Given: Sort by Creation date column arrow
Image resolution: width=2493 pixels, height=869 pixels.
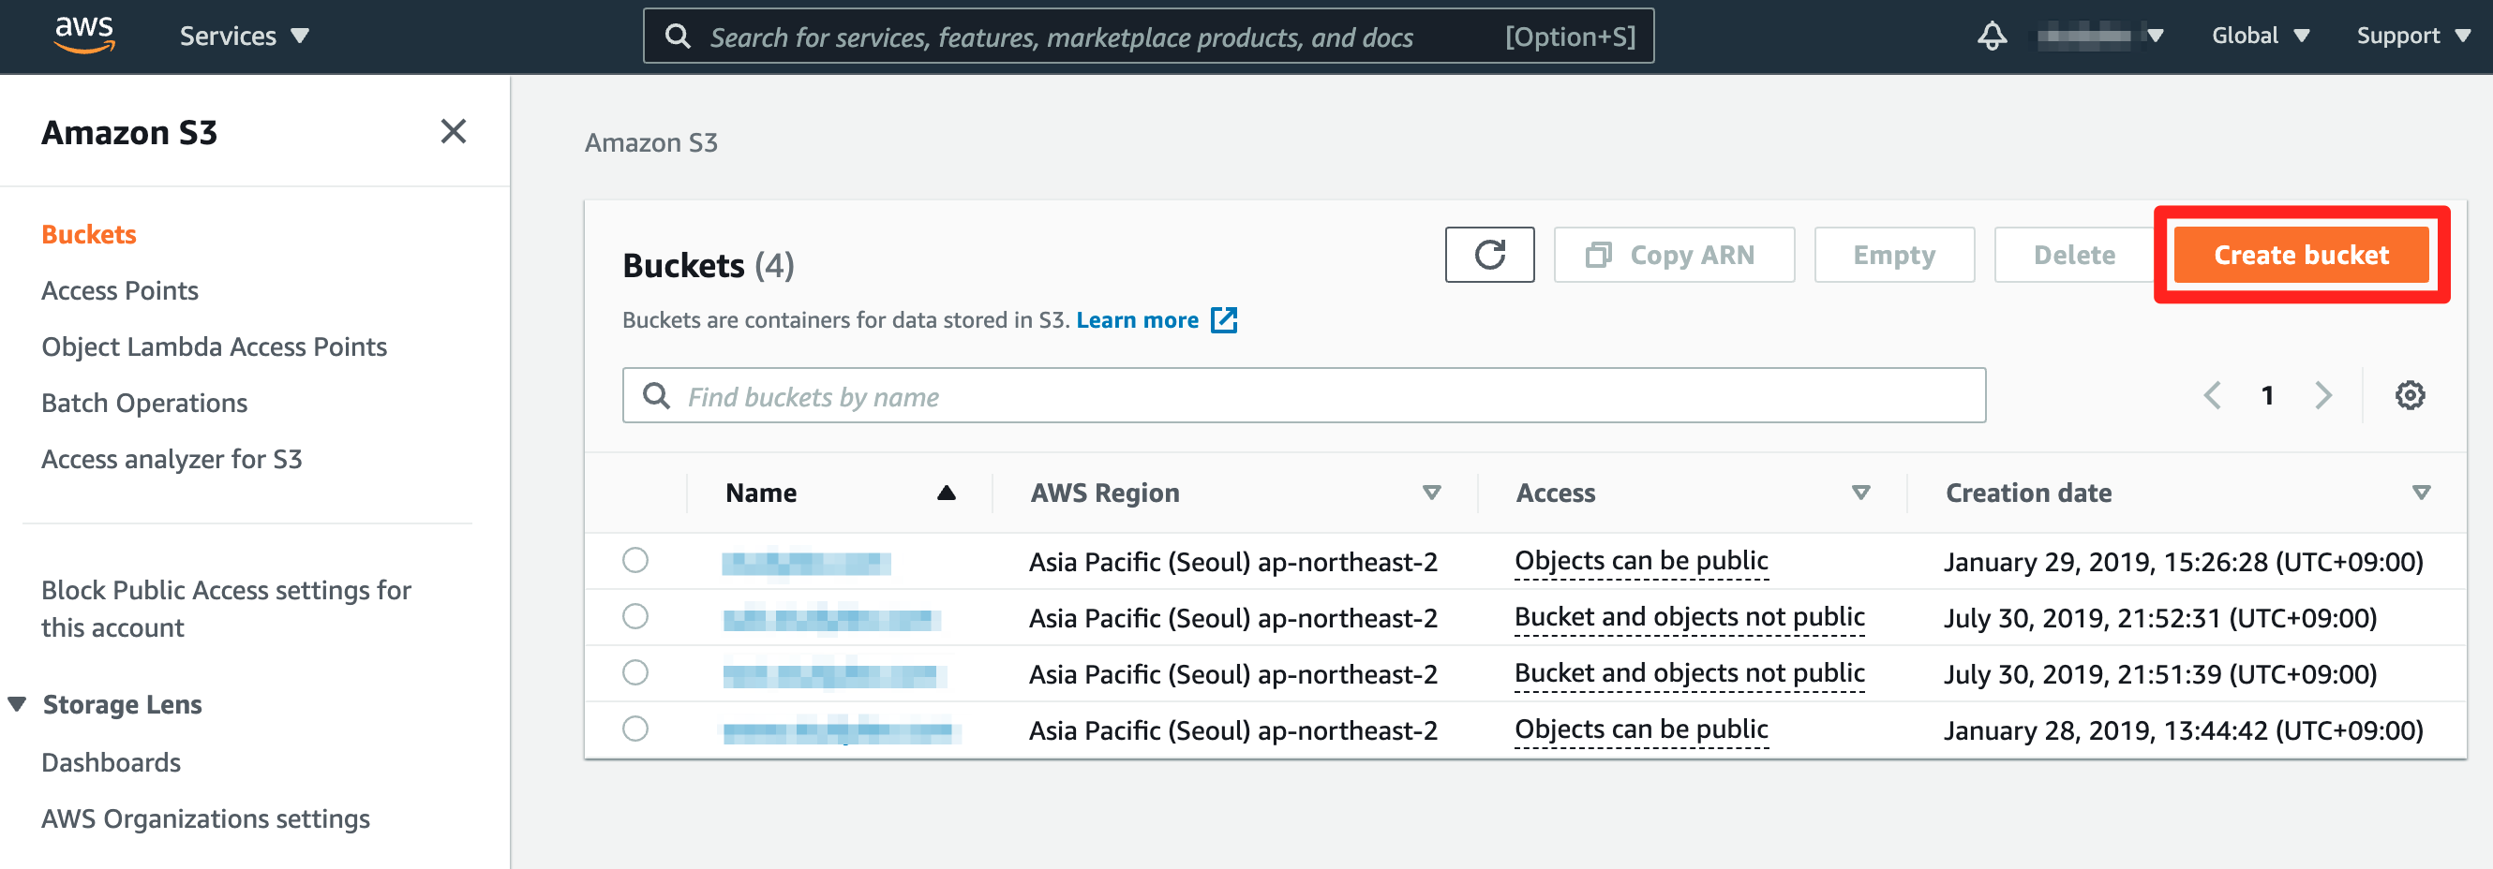Looking at the screenshot, I should [2422, 493].
